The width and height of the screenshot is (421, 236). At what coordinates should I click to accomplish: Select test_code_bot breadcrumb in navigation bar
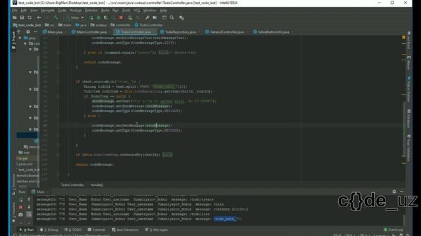click(x=27, y=25)
